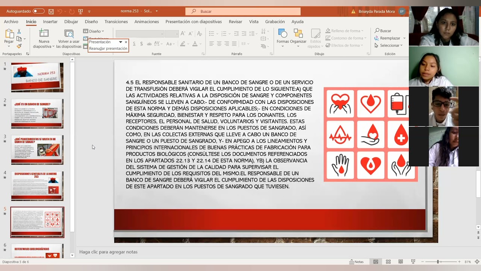The image size is (481, 271).
Task: Click the Copy icon
Action: pos(19,39)
